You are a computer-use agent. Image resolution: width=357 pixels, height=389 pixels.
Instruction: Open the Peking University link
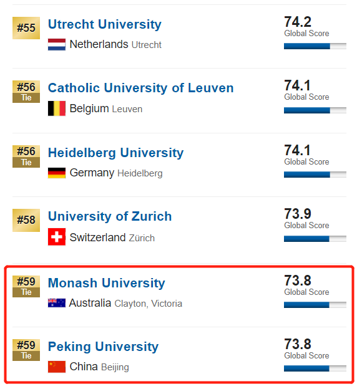(103, 347)
